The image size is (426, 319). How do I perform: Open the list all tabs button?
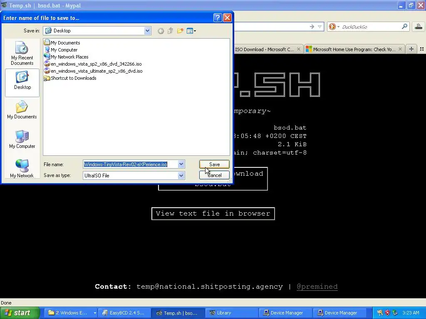[x=422, y=49]
